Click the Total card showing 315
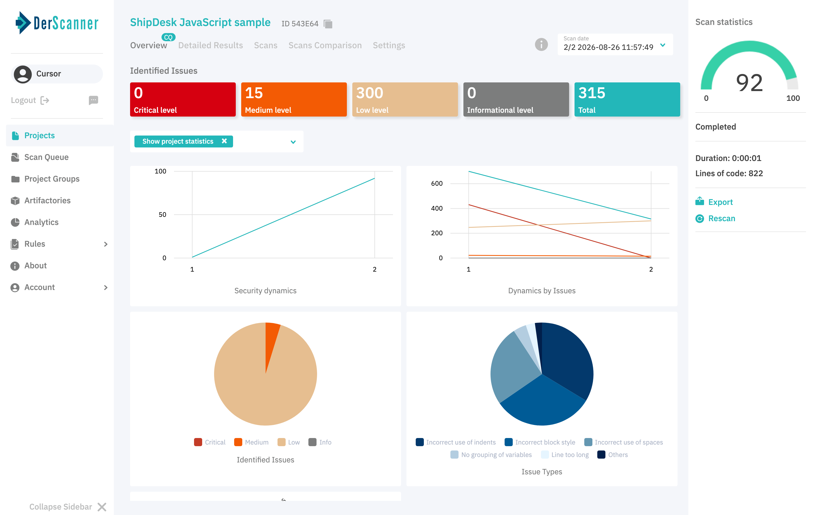The height and width of the screenshot is (515, 813). (627, 99)
